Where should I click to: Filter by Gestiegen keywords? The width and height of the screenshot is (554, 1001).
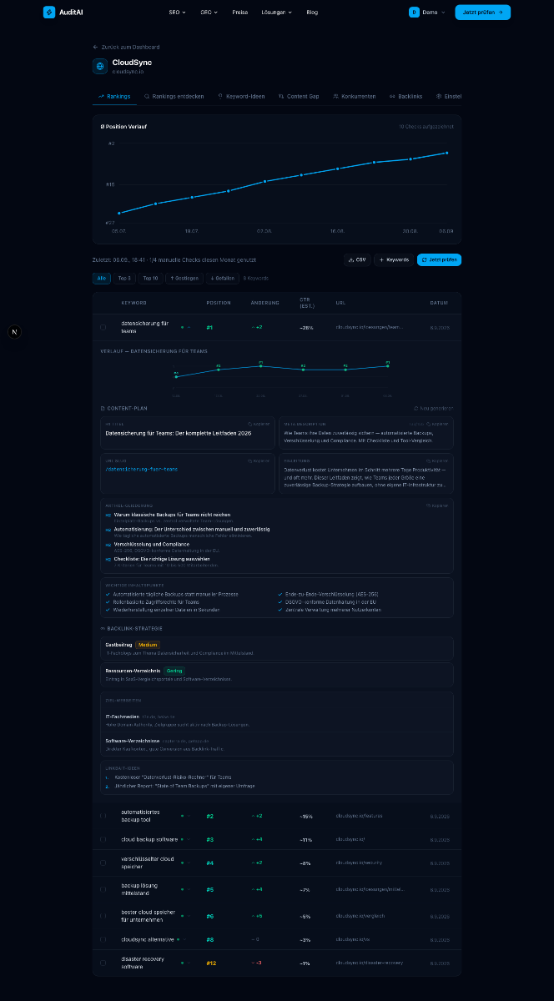(x=184, y=278)
